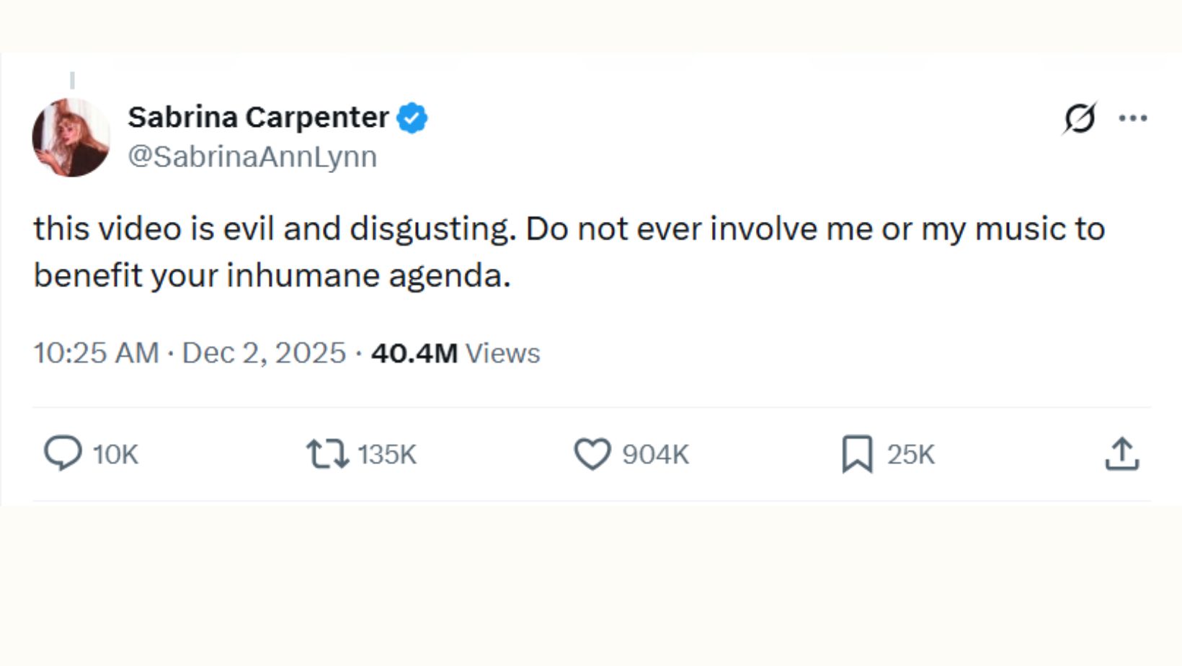Click the Dec 2, 2025 date
This screenshot has height=666, width=1182.
264,353
